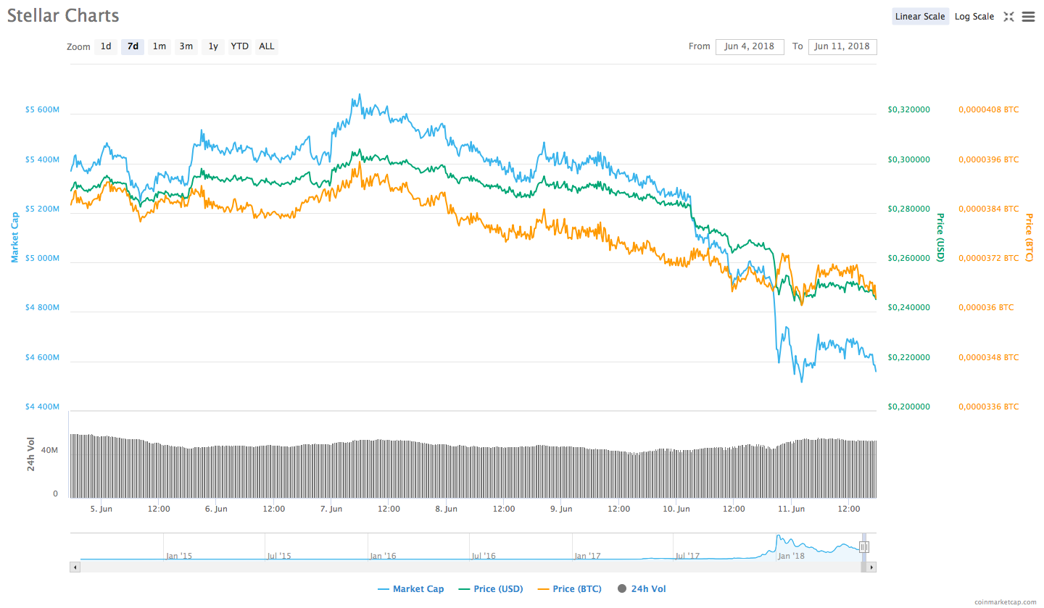Set zoom to 7d

133,46
